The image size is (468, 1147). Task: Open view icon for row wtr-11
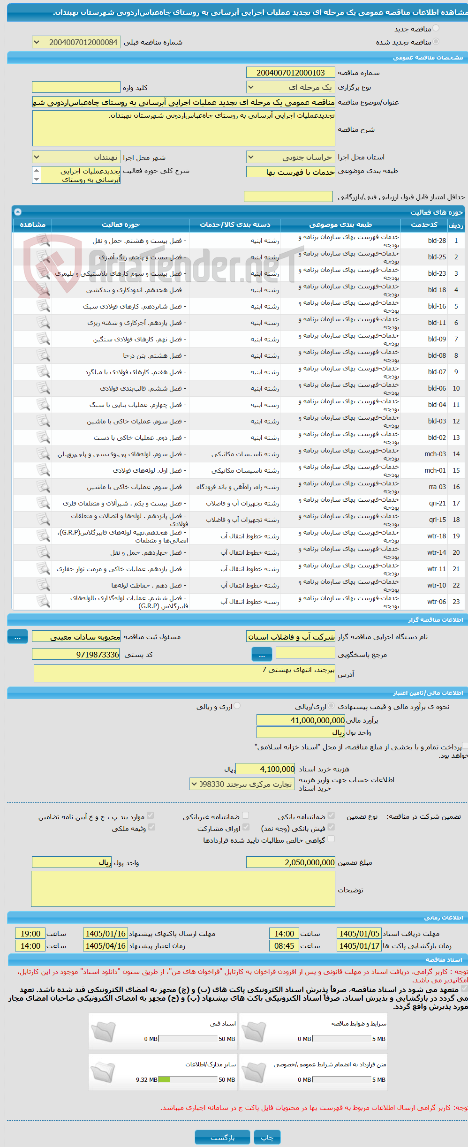tap(43, 569)
